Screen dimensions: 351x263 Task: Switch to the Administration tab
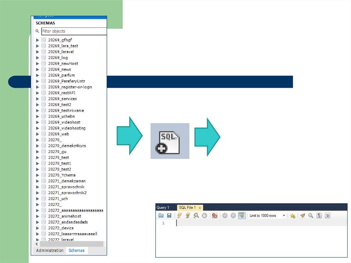point(50,251)
